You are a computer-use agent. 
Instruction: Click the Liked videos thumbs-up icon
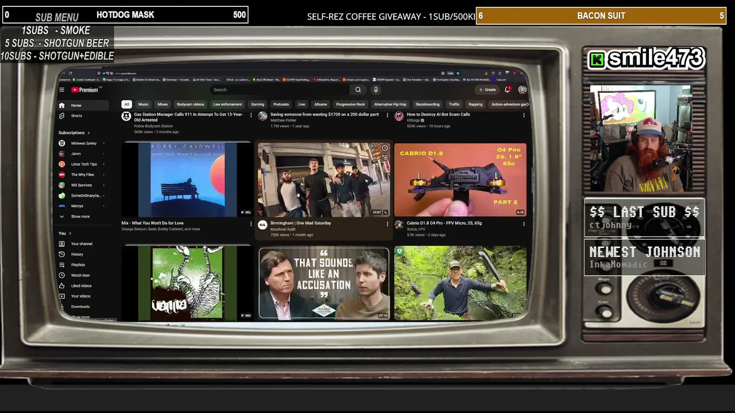[61, 286]
